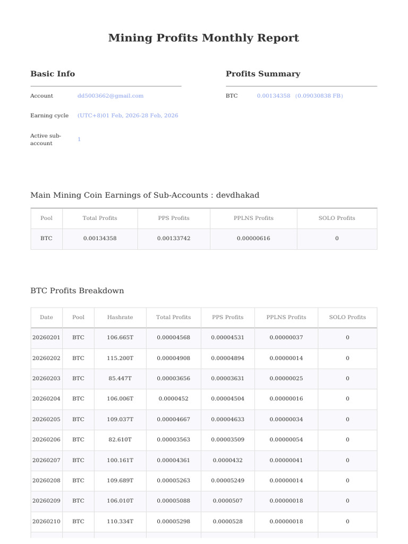The height and width of the screenshot is (544, 408).
Task: Click hashrate 82.610T
Action: pos(120,439)
